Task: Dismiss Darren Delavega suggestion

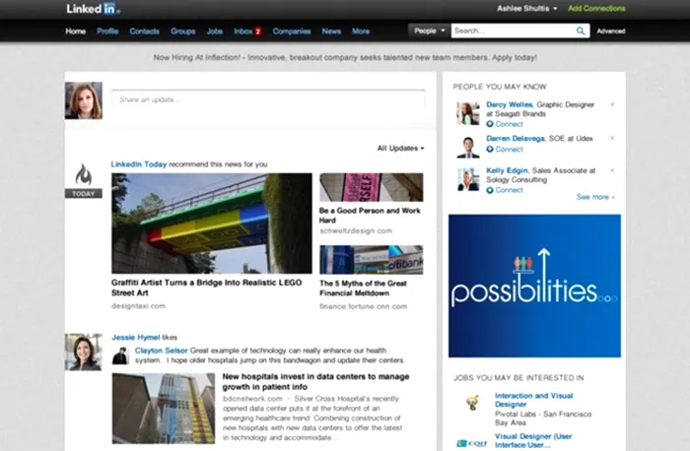Action: [x=612, y=138]
